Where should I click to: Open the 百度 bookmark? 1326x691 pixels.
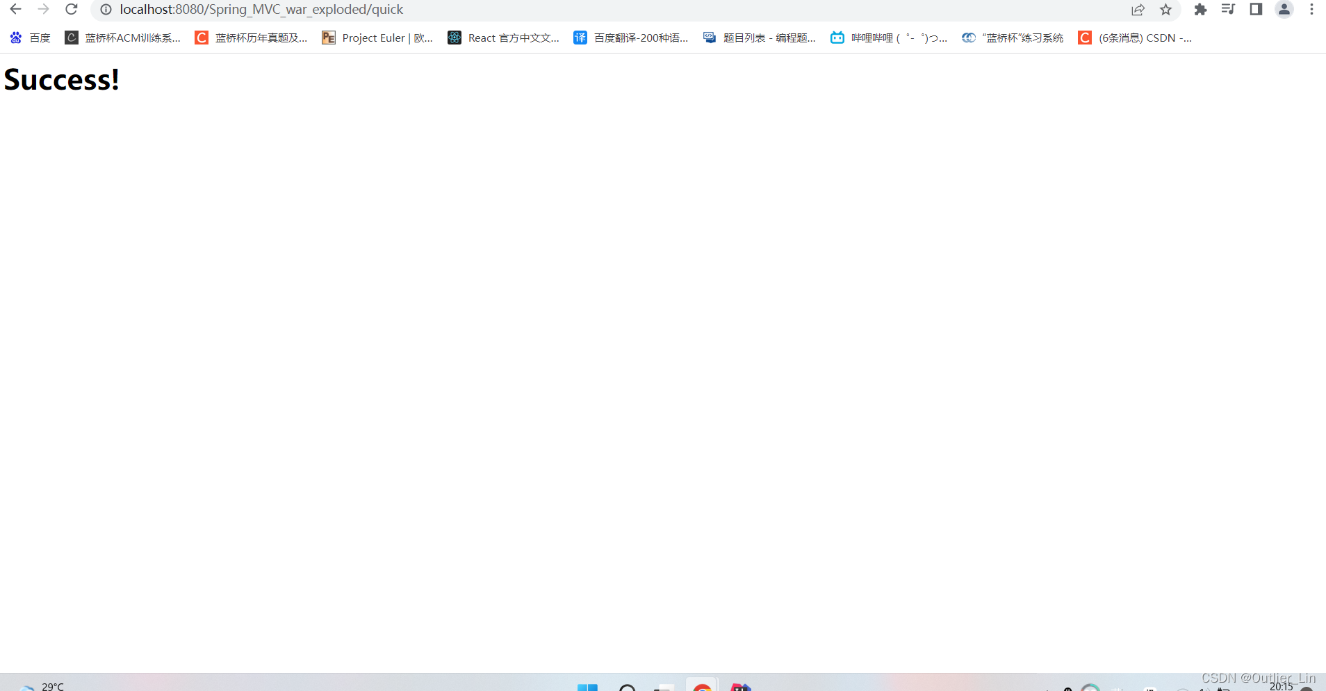[30, 38]
